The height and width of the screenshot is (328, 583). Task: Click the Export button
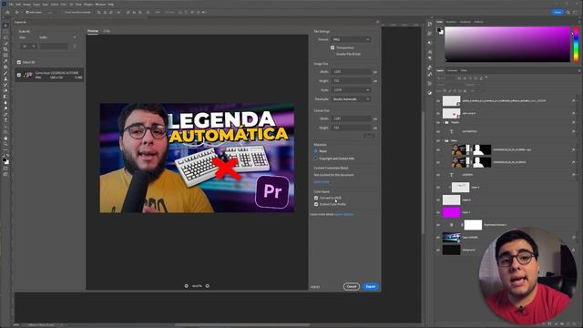point(371,286)
